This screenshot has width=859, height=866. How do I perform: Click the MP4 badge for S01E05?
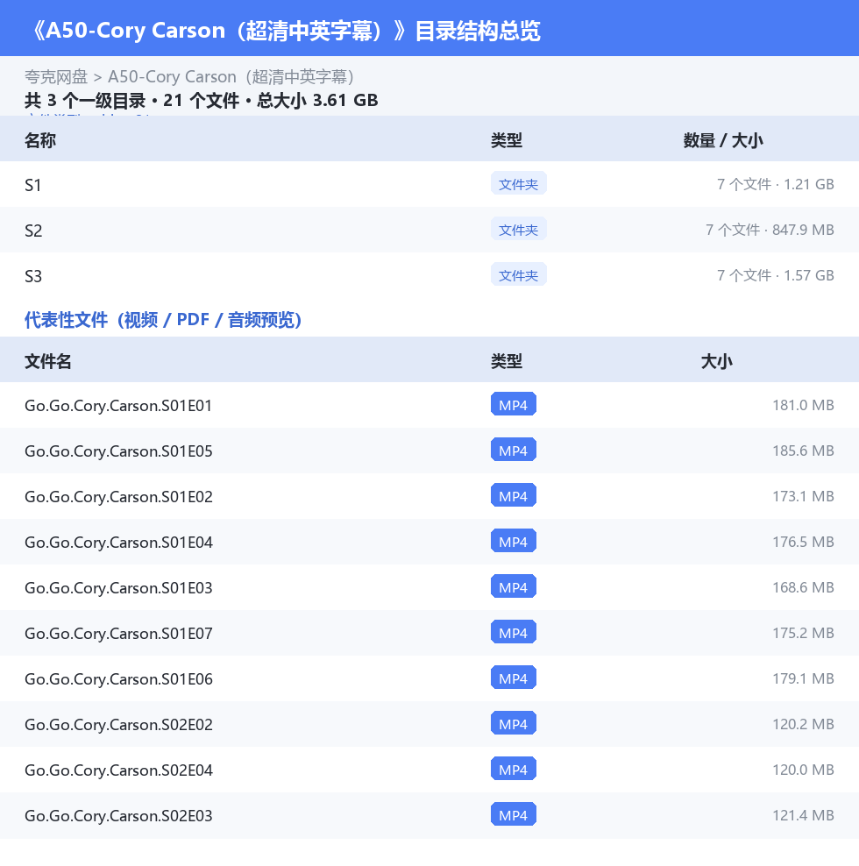pyautogui.click(x=513, y=451)
